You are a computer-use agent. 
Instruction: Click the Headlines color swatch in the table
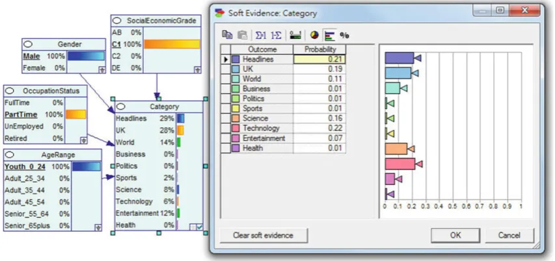coord(236,59)
